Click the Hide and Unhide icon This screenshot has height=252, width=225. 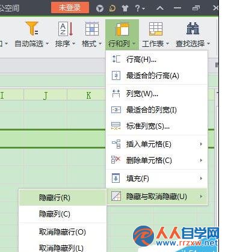116,196
